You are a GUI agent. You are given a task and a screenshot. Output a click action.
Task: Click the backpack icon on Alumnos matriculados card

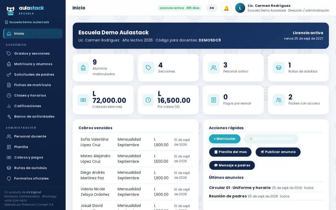click(x=83, y=68)
